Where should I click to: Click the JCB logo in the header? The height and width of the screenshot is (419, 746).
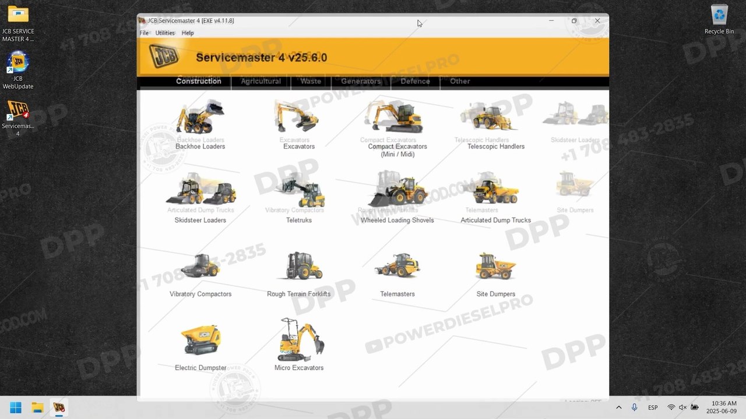click(164, 56)
